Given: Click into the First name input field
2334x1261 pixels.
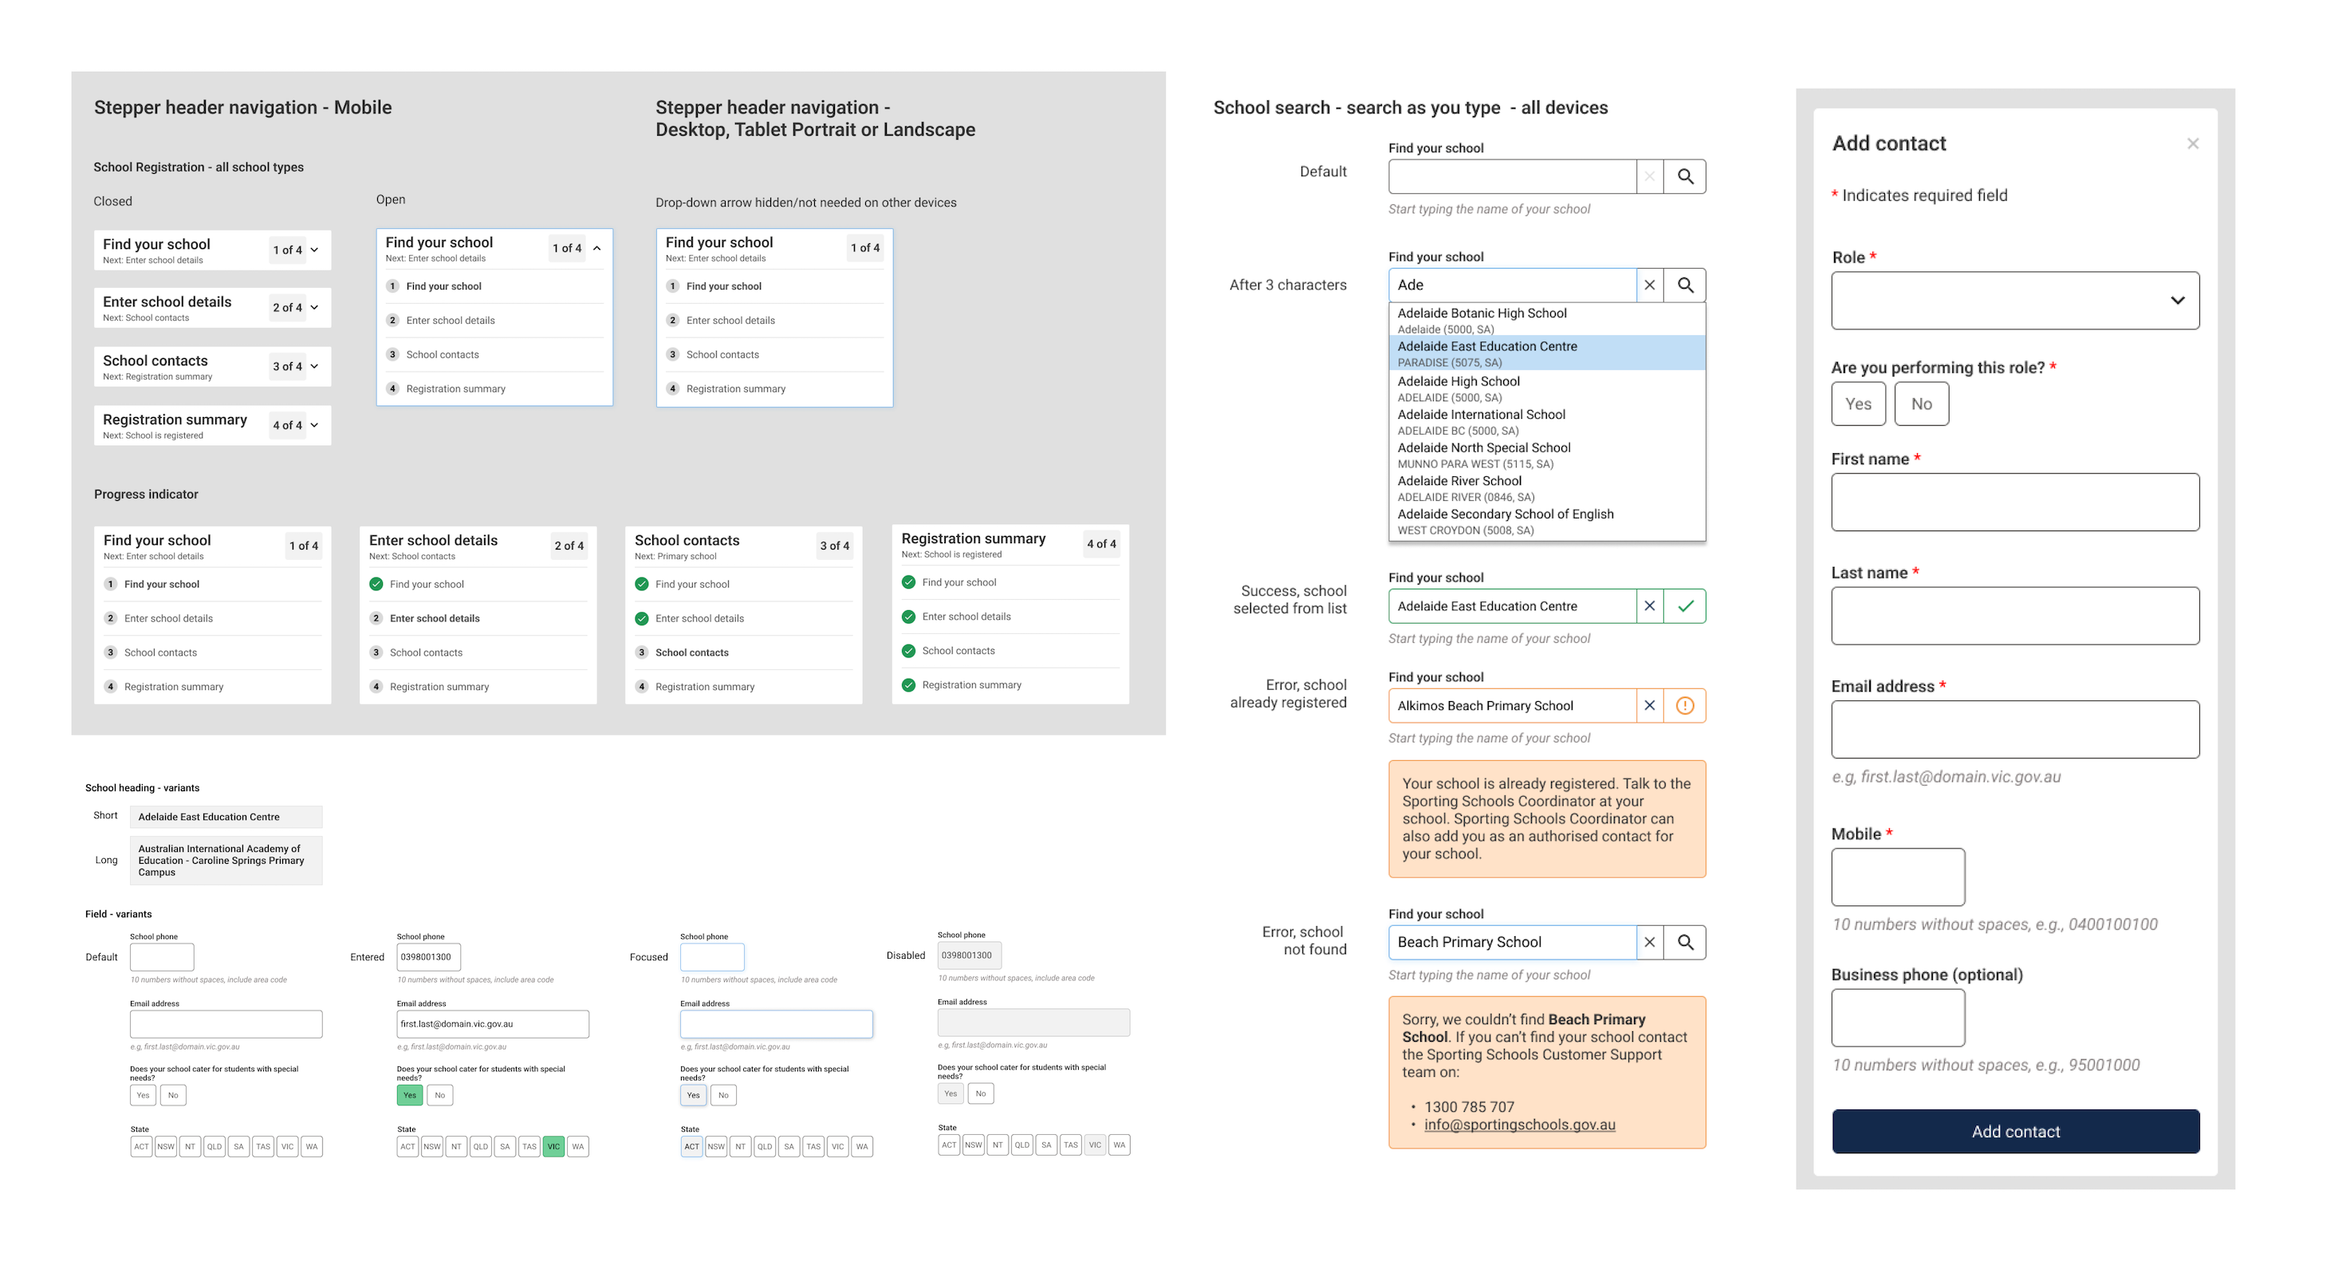Looking at the screenshot, I should pyautogui.click(x=2014, y=502).
